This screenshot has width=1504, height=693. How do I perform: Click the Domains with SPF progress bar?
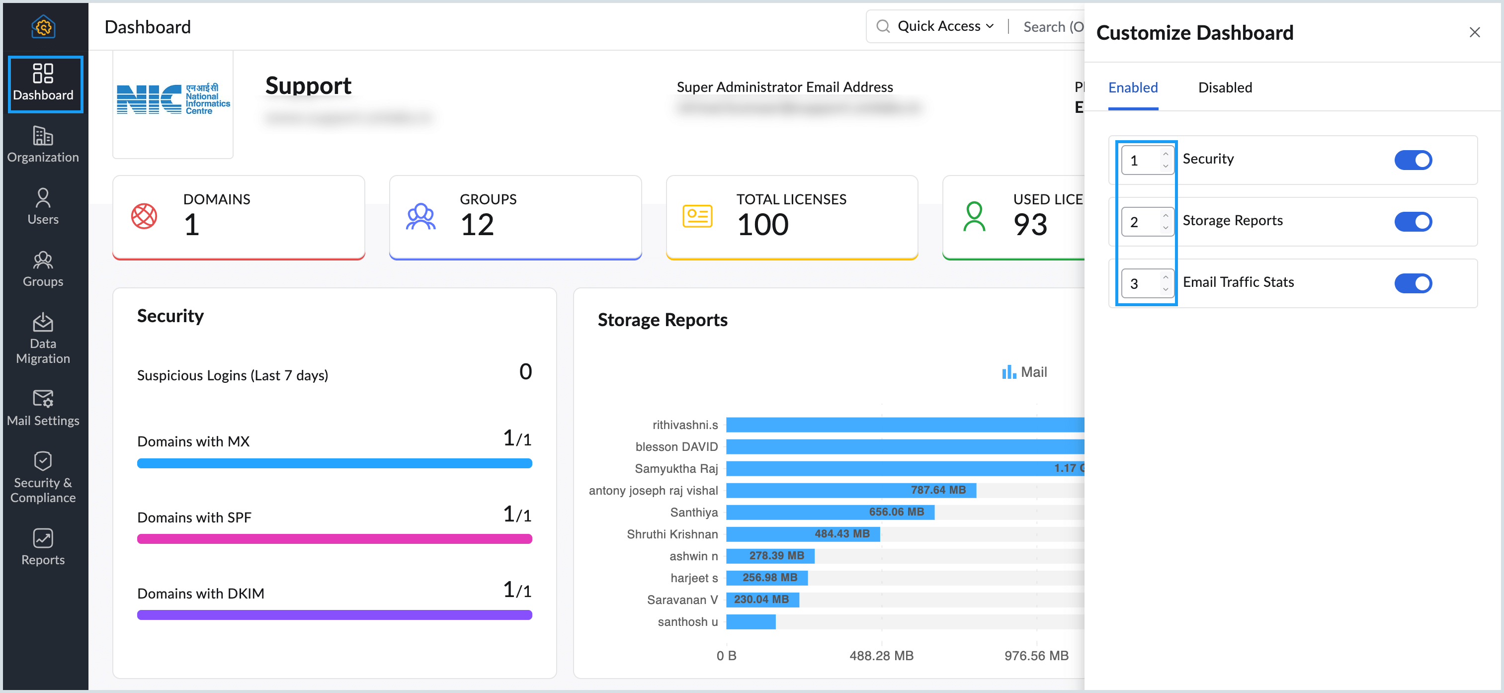pos(334,539)
